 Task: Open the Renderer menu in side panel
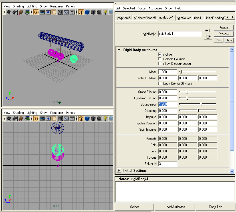[x=57, y=113]
